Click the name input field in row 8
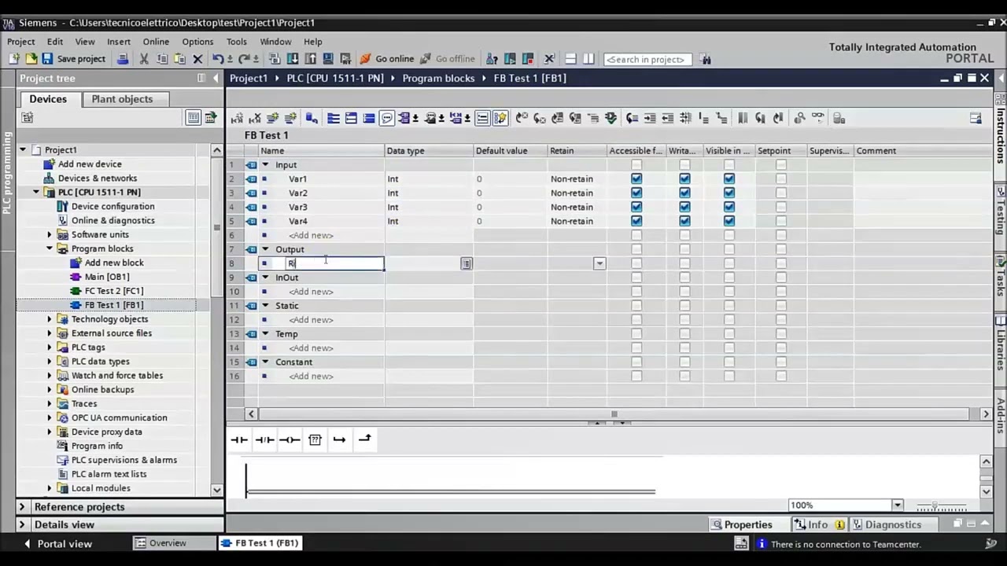Viewport: 1007px width, 566px height. pyautogui.click(x=334, y=263)
